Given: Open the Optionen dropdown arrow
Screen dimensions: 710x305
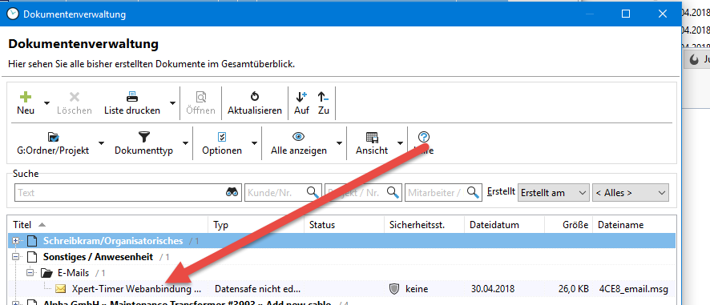Looking at the screenshot, I should tap(254, 143).
